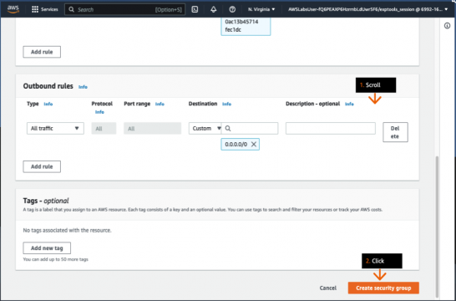Launch the CloudShell terminal icon

pyautogui.click(x=195, y=9)
